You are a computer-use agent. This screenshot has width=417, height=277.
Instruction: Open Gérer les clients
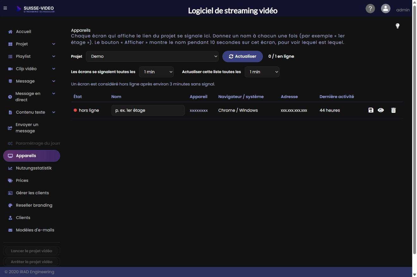point(32,193)
